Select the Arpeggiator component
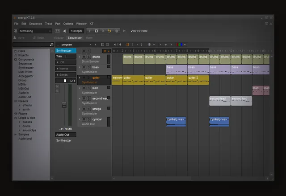Image resolution: width=286 pixels, height=196 pixels. [x=26, y=76]
